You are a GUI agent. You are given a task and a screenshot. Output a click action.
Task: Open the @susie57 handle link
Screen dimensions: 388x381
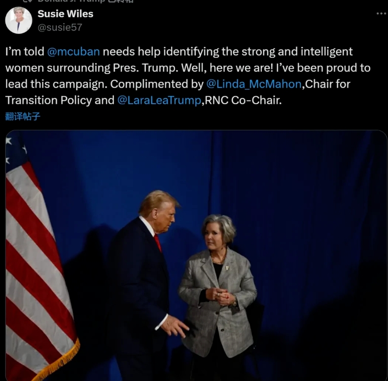[60, 27]
